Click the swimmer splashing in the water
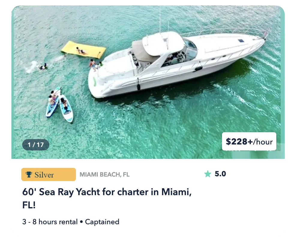 click(x=43, y=67)
